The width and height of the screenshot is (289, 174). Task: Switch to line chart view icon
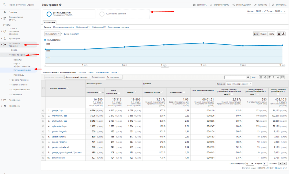point(279,34)
